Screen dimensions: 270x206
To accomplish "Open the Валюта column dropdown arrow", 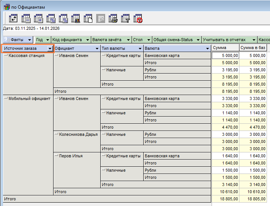I will pos(207,49).
